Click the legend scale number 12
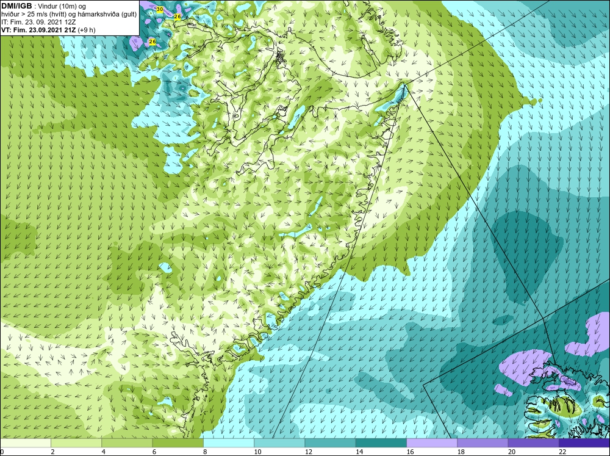 309,452
